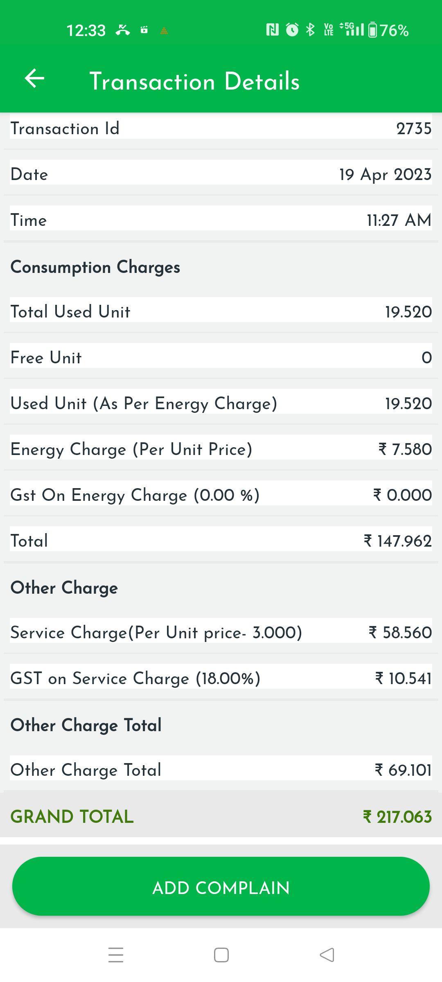The image size is (442, 982).
Task: Tap the battery icon in status bar
Action: 372,30
